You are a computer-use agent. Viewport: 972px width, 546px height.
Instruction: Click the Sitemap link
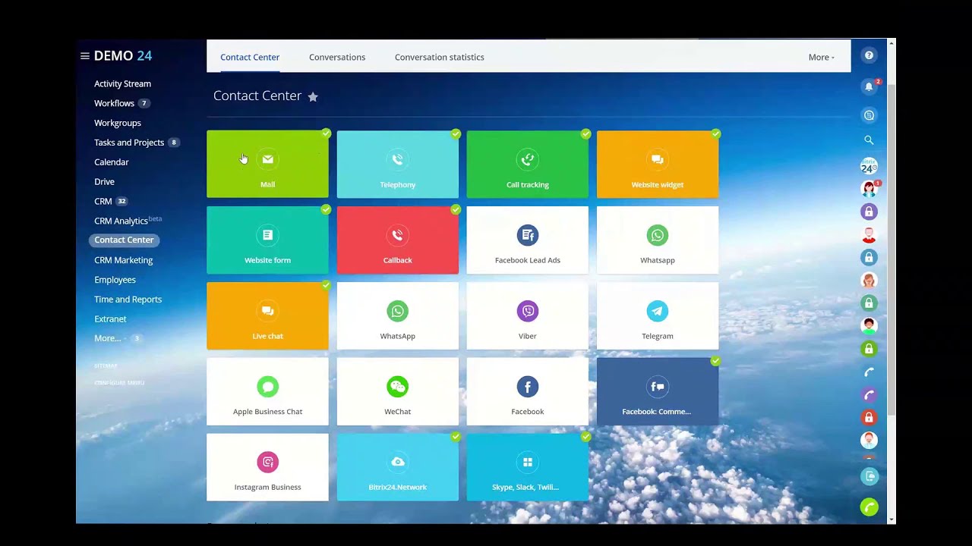106,366
